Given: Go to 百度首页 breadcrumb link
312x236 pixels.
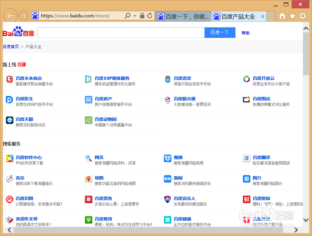Looking at the screenshot, I should pyautogui.click(x=11, y=47).
